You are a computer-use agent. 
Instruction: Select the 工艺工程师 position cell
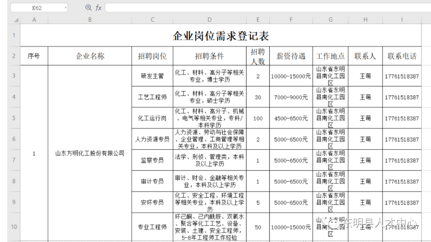point(152,97)
